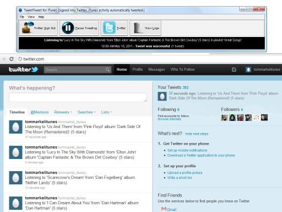Click the 37 seconds ago timestamp in timeline
This screenshot has height=212, width=282.
36,137
